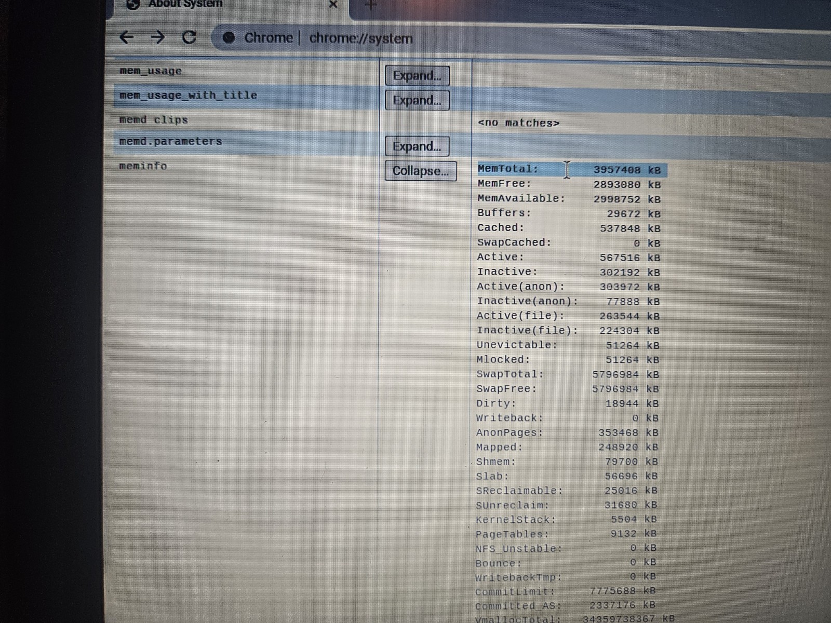Close the About System tab
This screenshot has height=623, width=831.
click(333, 5)
